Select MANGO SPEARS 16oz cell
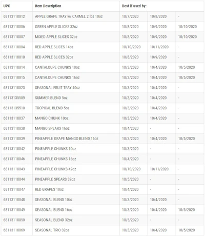The width and height of the screenshot is (205, 236). tap(76, 128)
